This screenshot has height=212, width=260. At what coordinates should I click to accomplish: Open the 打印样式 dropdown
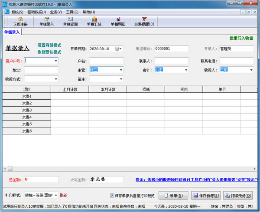pos(55,195)
